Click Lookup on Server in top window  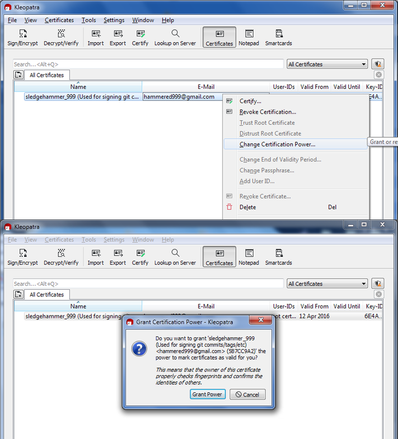click(175, 37)
